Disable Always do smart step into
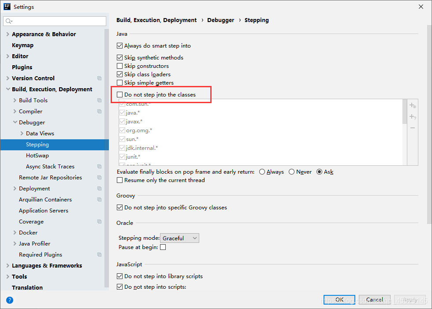432x309 pixels. pos(119,46)
